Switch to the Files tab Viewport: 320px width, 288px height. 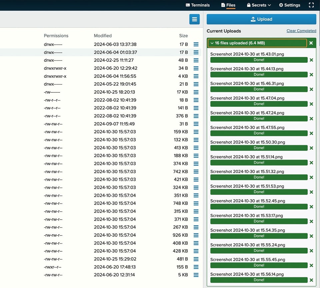228,5
